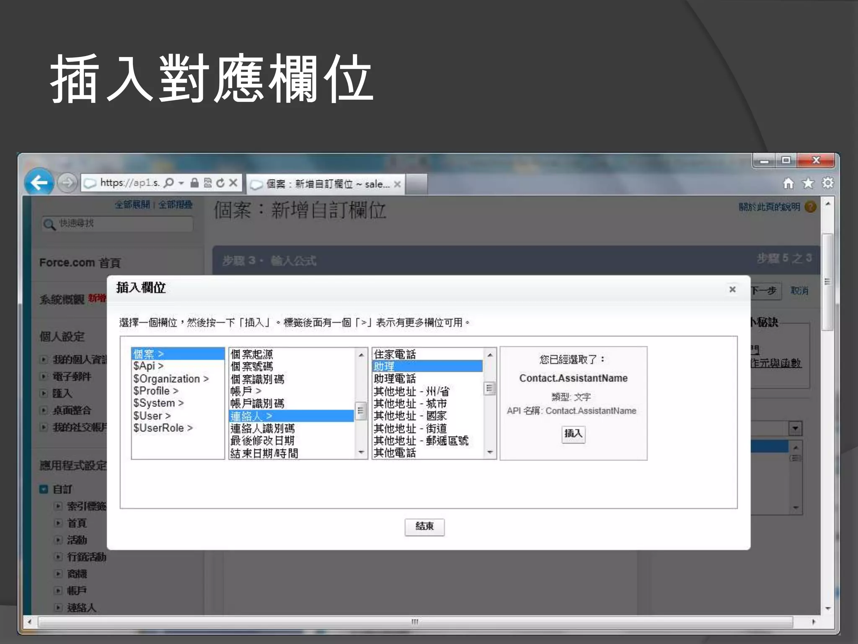Viewport: 858px width, 644px height.
Task: Select 其他地址 - 街道 in third list
Action: [x=428, y=428]
